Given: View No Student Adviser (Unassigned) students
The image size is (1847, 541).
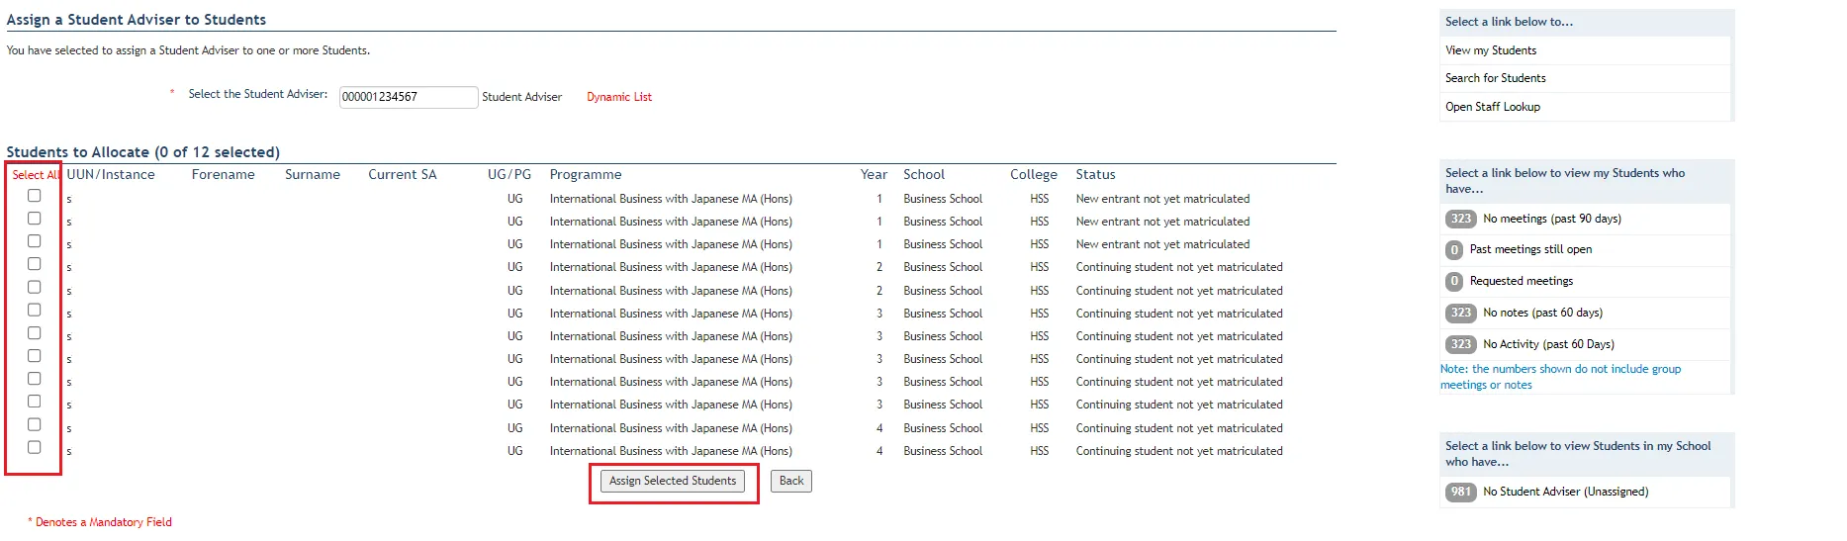Looking at the screenshot, I should point(1566,492).
